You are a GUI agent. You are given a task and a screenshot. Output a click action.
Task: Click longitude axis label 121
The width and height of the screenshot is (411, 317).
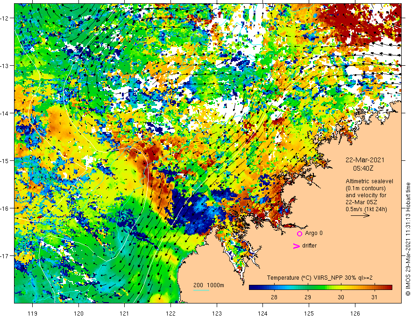[125, 313]
